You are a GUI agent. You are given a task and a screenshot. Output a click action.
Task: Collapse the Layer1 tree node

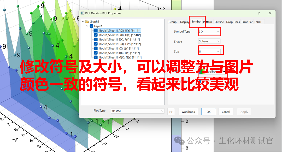point(87,26)
